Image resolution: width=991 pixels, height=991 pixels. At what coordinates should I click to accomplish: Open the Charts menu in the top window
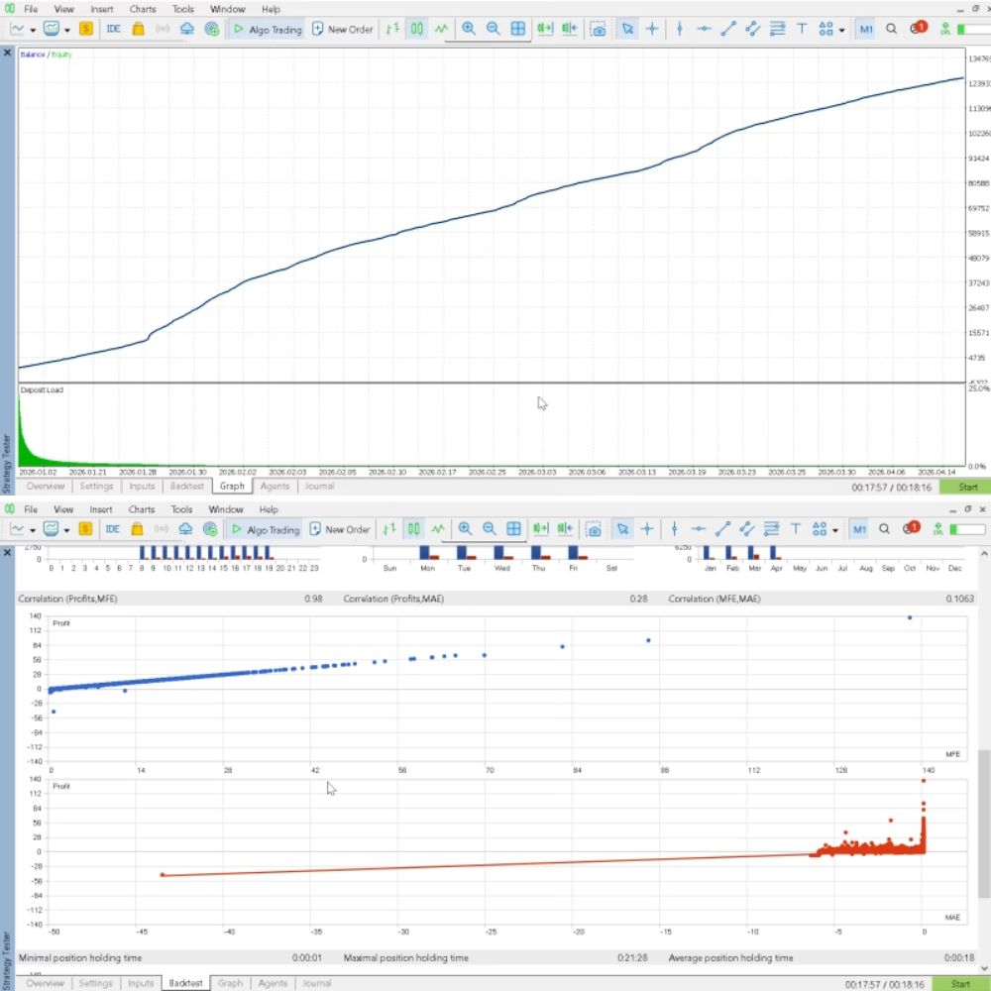click(143, 10)
